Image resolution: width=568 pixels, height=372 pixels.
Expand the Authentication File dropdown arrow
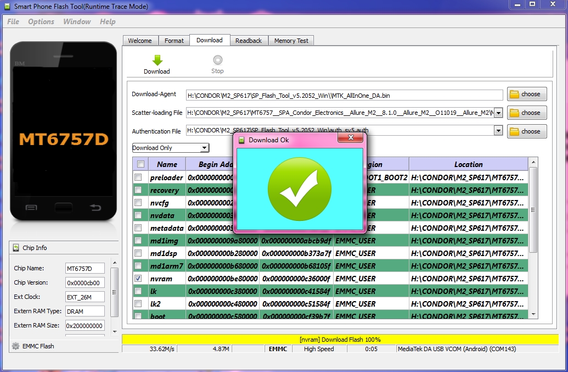pos(498,131)
